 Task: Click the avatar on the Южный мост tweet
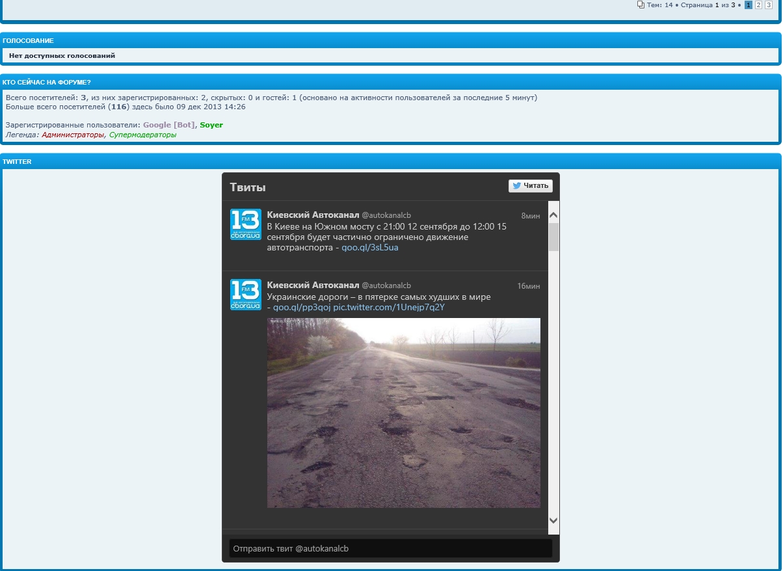pyautogui.click(x=245, y=224)
